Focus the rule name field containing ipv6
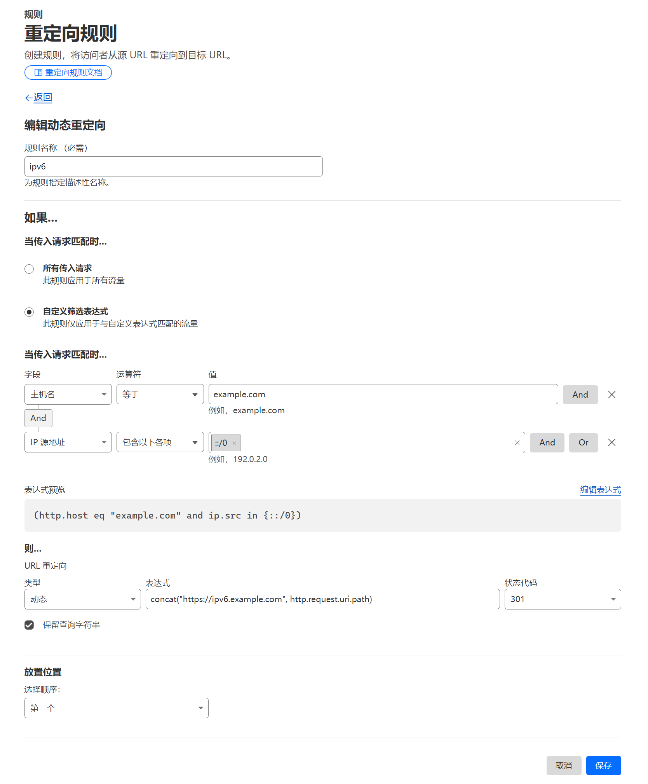This screenshot has width=648, height=784. [173, 166]
